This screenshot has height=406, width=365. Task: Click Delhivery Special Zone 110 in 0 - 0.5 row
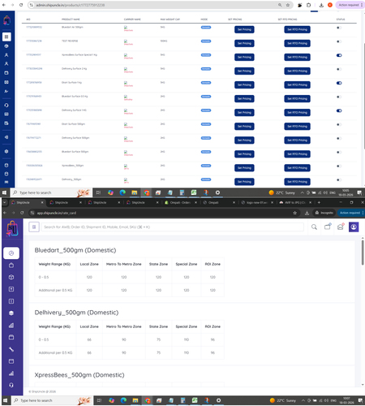[187, 339]
